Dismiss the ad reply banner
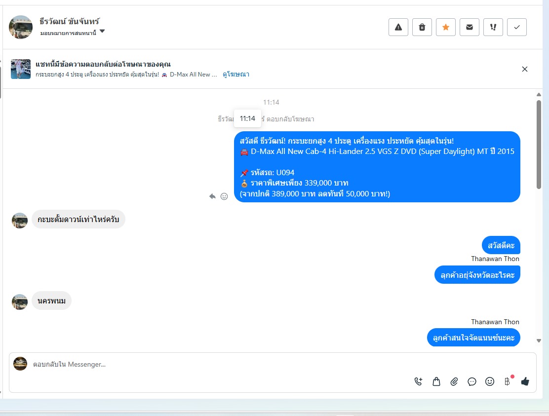 (x=524, y=69)
